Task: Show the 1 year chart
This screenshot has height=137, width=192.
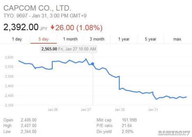Action: 124,39
